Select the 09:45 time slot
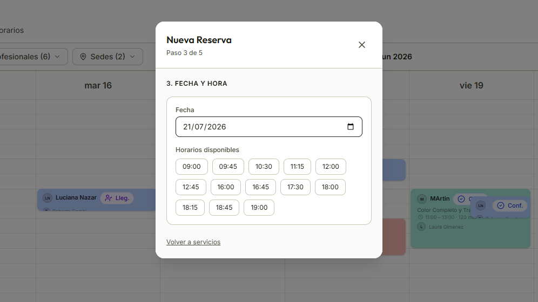 pyautogui.click(x=228, y=167)
